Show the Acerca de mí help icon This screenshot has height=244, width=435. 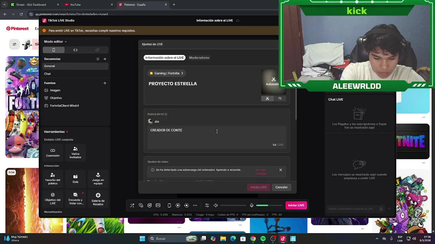(166, 114)
